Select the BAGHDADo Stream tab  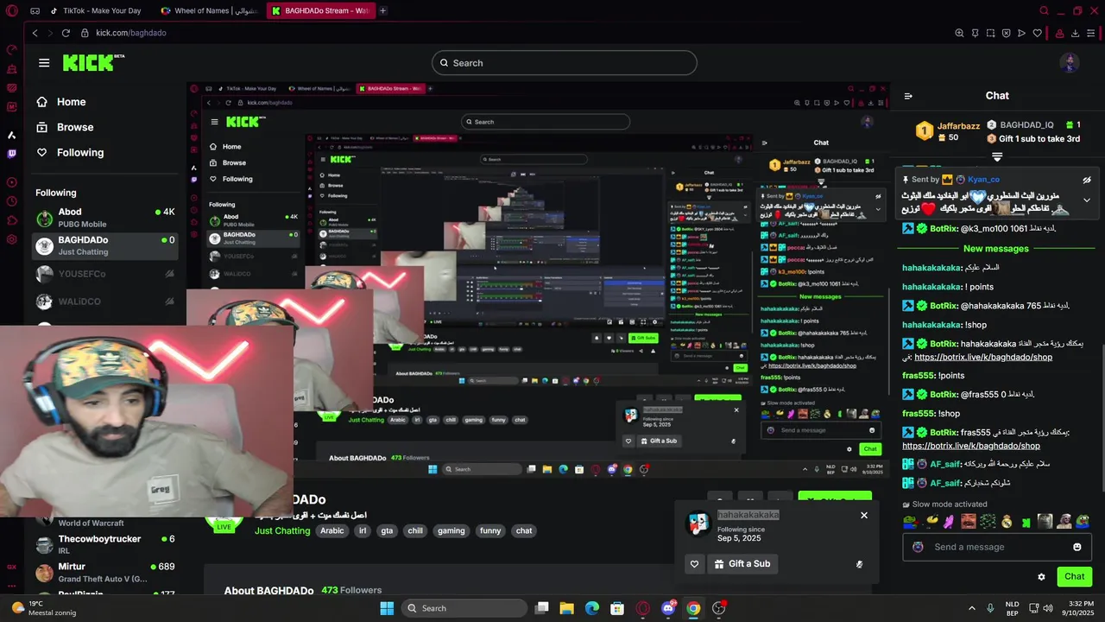[x=320, y=11]
